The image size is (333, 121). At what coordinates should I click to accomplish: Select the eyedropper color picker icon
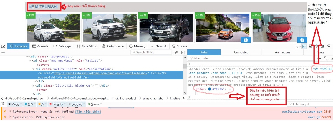tap(176, 52)
